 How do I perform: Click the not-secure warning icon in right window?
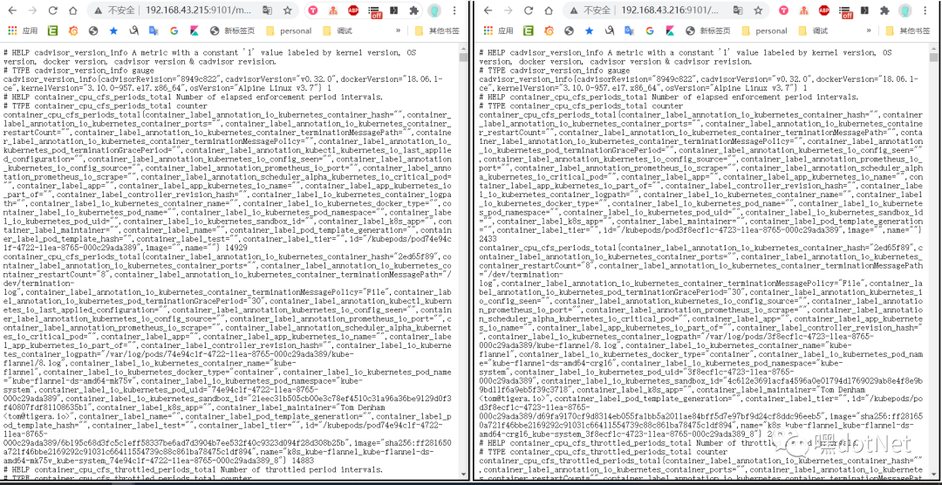click(x=574, y=10)
